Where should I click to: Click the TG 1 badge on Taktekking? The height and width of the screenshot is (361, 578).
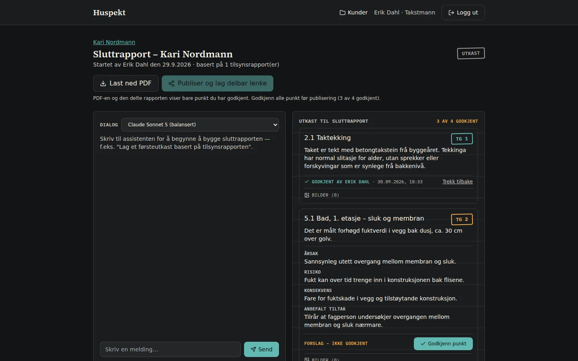pyautogui.click(x=462, y=139)
